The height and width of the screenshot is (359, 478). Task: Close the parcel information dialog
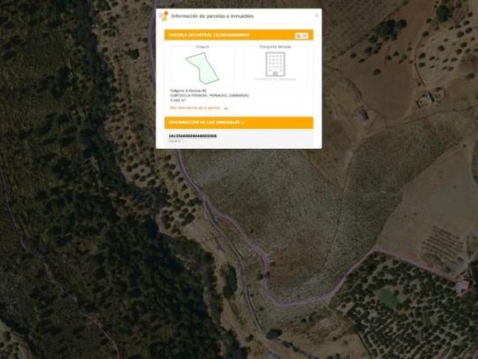[316, 15]
